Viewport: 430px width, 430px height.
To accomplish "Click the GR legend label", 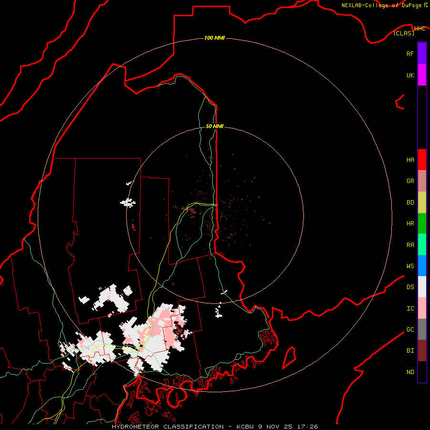I will coord(410,181).
